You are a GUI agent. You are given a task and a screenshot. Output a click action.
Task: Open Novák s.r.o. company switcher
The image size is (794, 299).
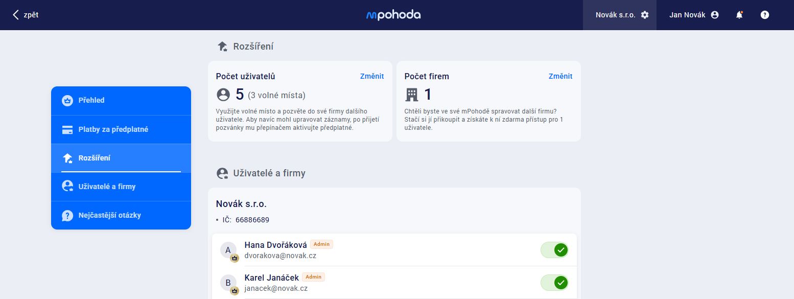(x=615, y=15)
